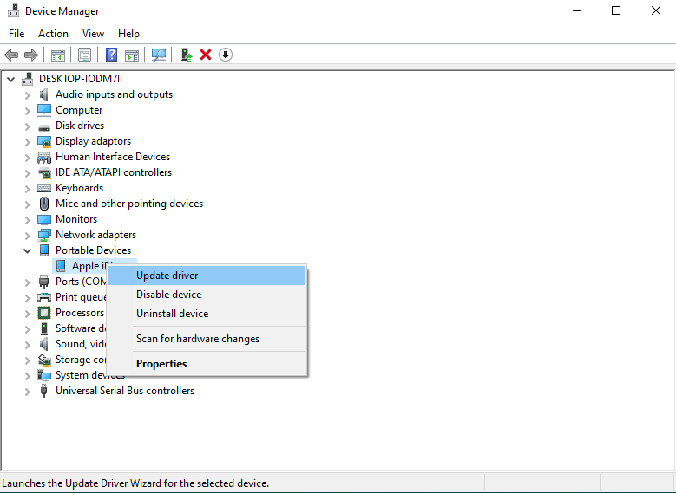This screenshot has height=493, width=676.
Task: Select IDE ATA/ATAPI controllers label
Action: click(x=114, y=172)
